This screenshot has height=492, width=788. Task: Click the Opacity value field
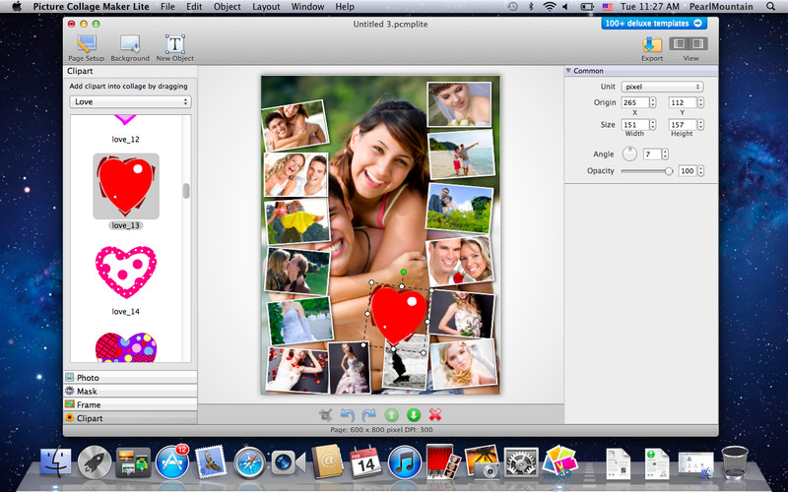tap(687, 171)
